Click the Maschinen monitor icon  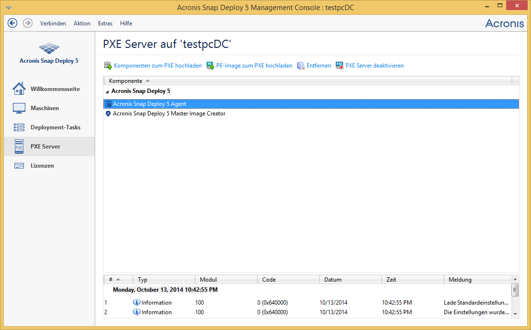point(19,108)
